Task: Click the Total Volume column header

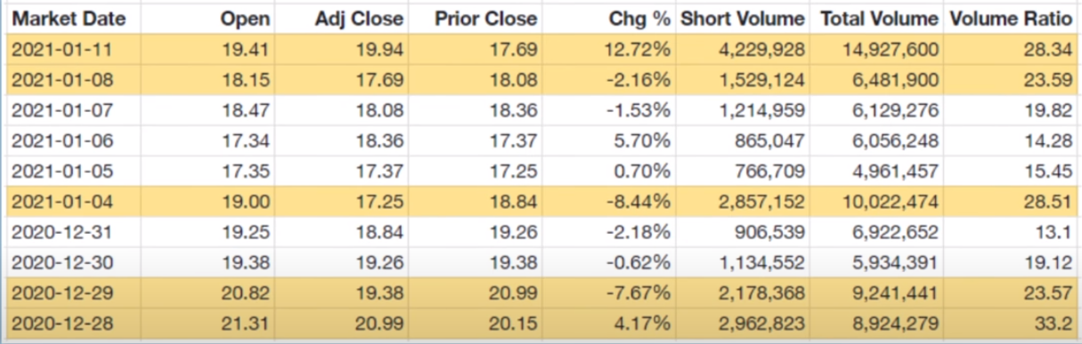Action: click(x=879, y=19)
